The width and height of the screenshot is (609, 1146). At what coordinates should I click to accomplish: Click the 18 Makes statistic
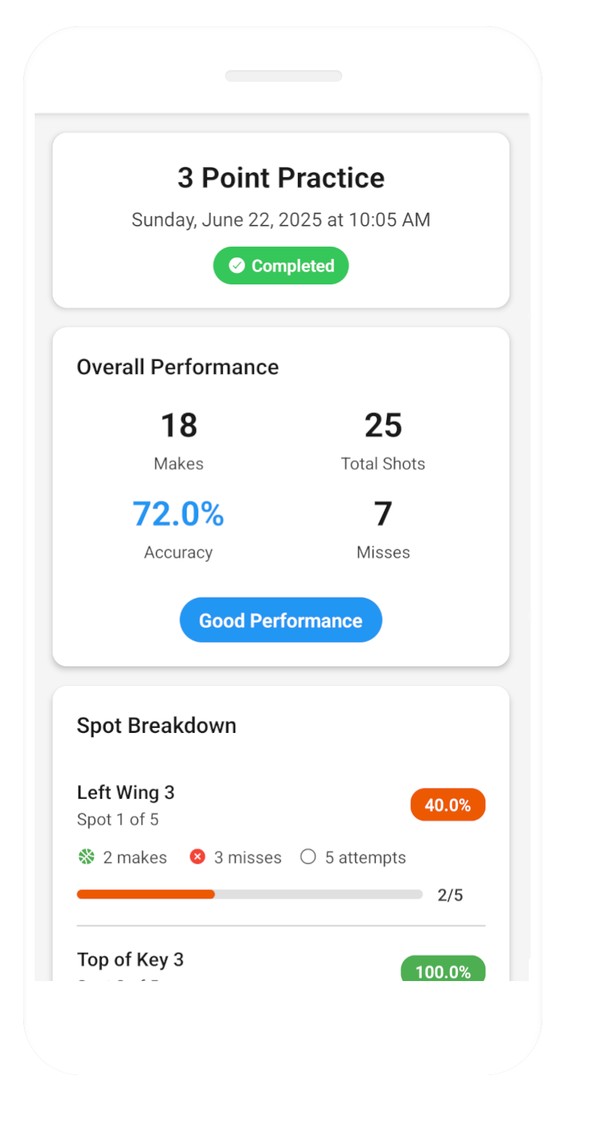[179, 425]
